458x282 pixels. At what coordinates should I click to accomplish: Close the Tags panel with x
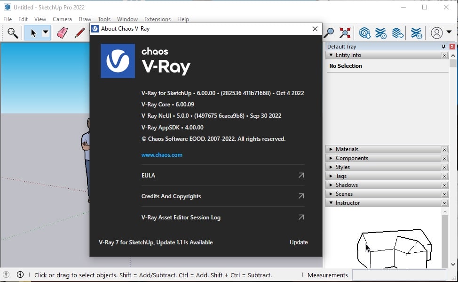click(x=444, y=176)
